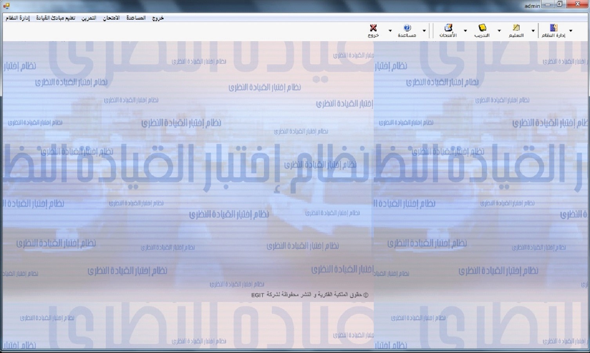Expand the arrow right of مساعدة button
The image size is (590, 353).
[x=424, y=31]
